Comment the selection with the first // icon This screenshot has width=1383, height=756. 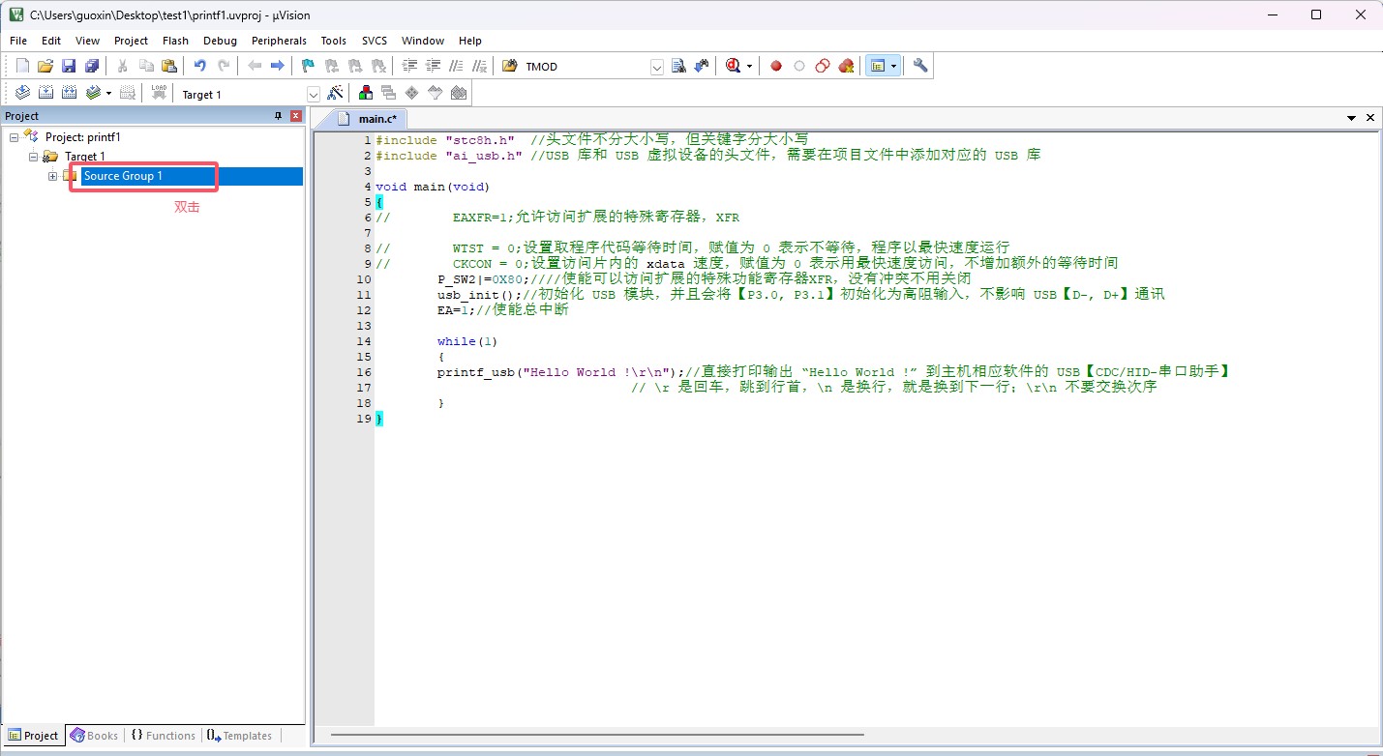456,66
